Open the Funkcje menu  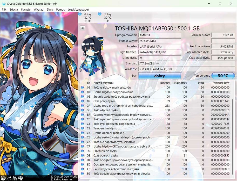click(x=26, y=10)
